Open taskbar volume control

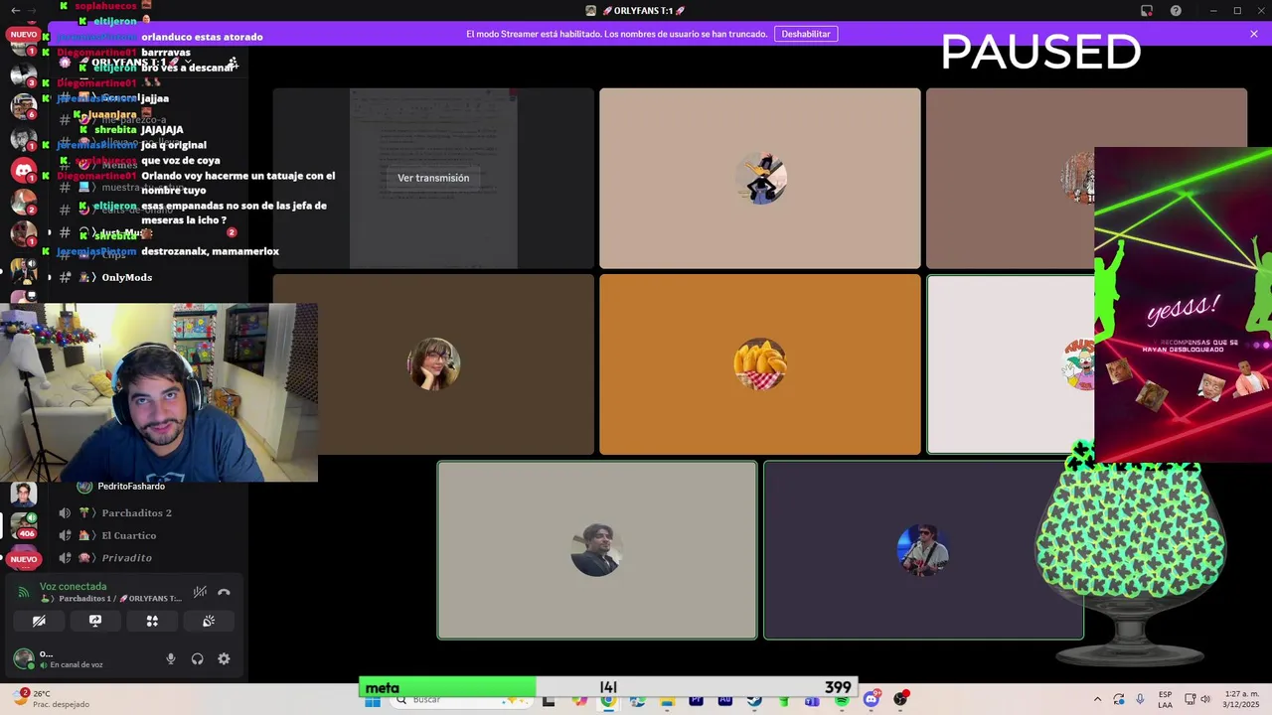tap(1205, 699)
